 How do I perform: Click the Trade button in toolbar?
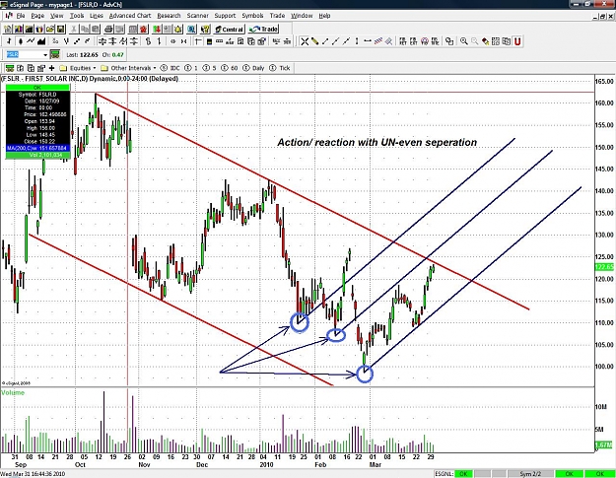pos(263,29)
